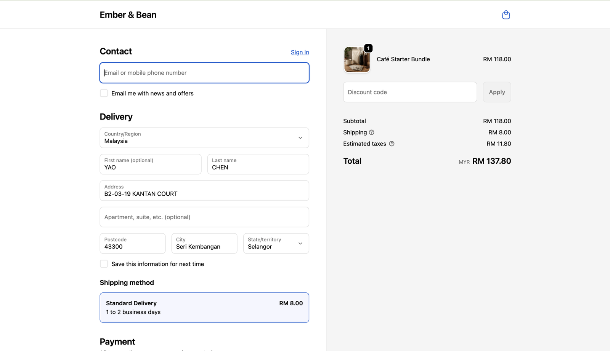Follow the Sign in link
This screenshot has width=610, height=351.
[300, 52]
